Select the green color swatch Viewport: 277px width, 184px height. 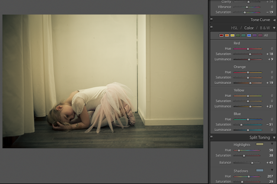(238, 35)
